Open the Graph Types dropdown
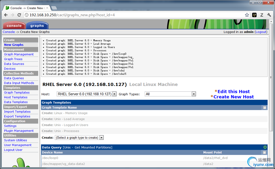 [x=170, y=94]
